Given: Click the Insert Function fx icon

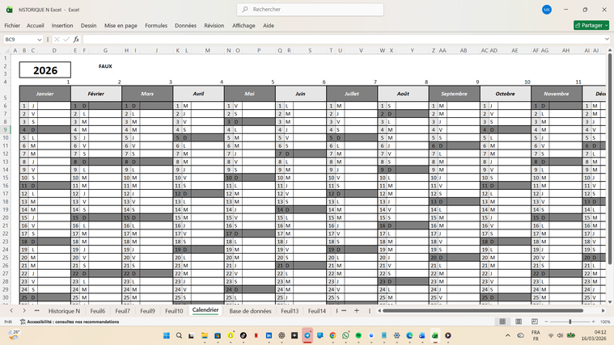Looking at the screenshot, I should point(76,39).
